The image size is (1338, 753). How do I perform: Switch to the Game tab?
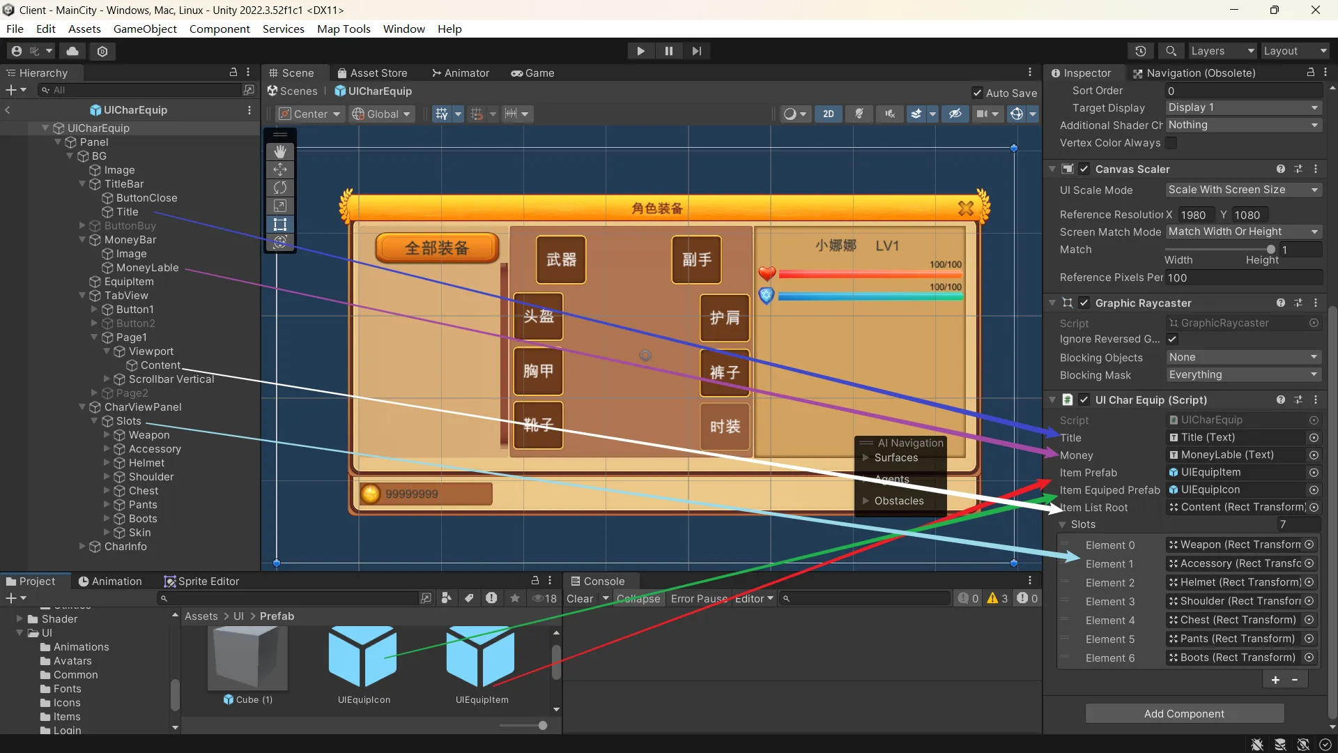tap(533, 73)
